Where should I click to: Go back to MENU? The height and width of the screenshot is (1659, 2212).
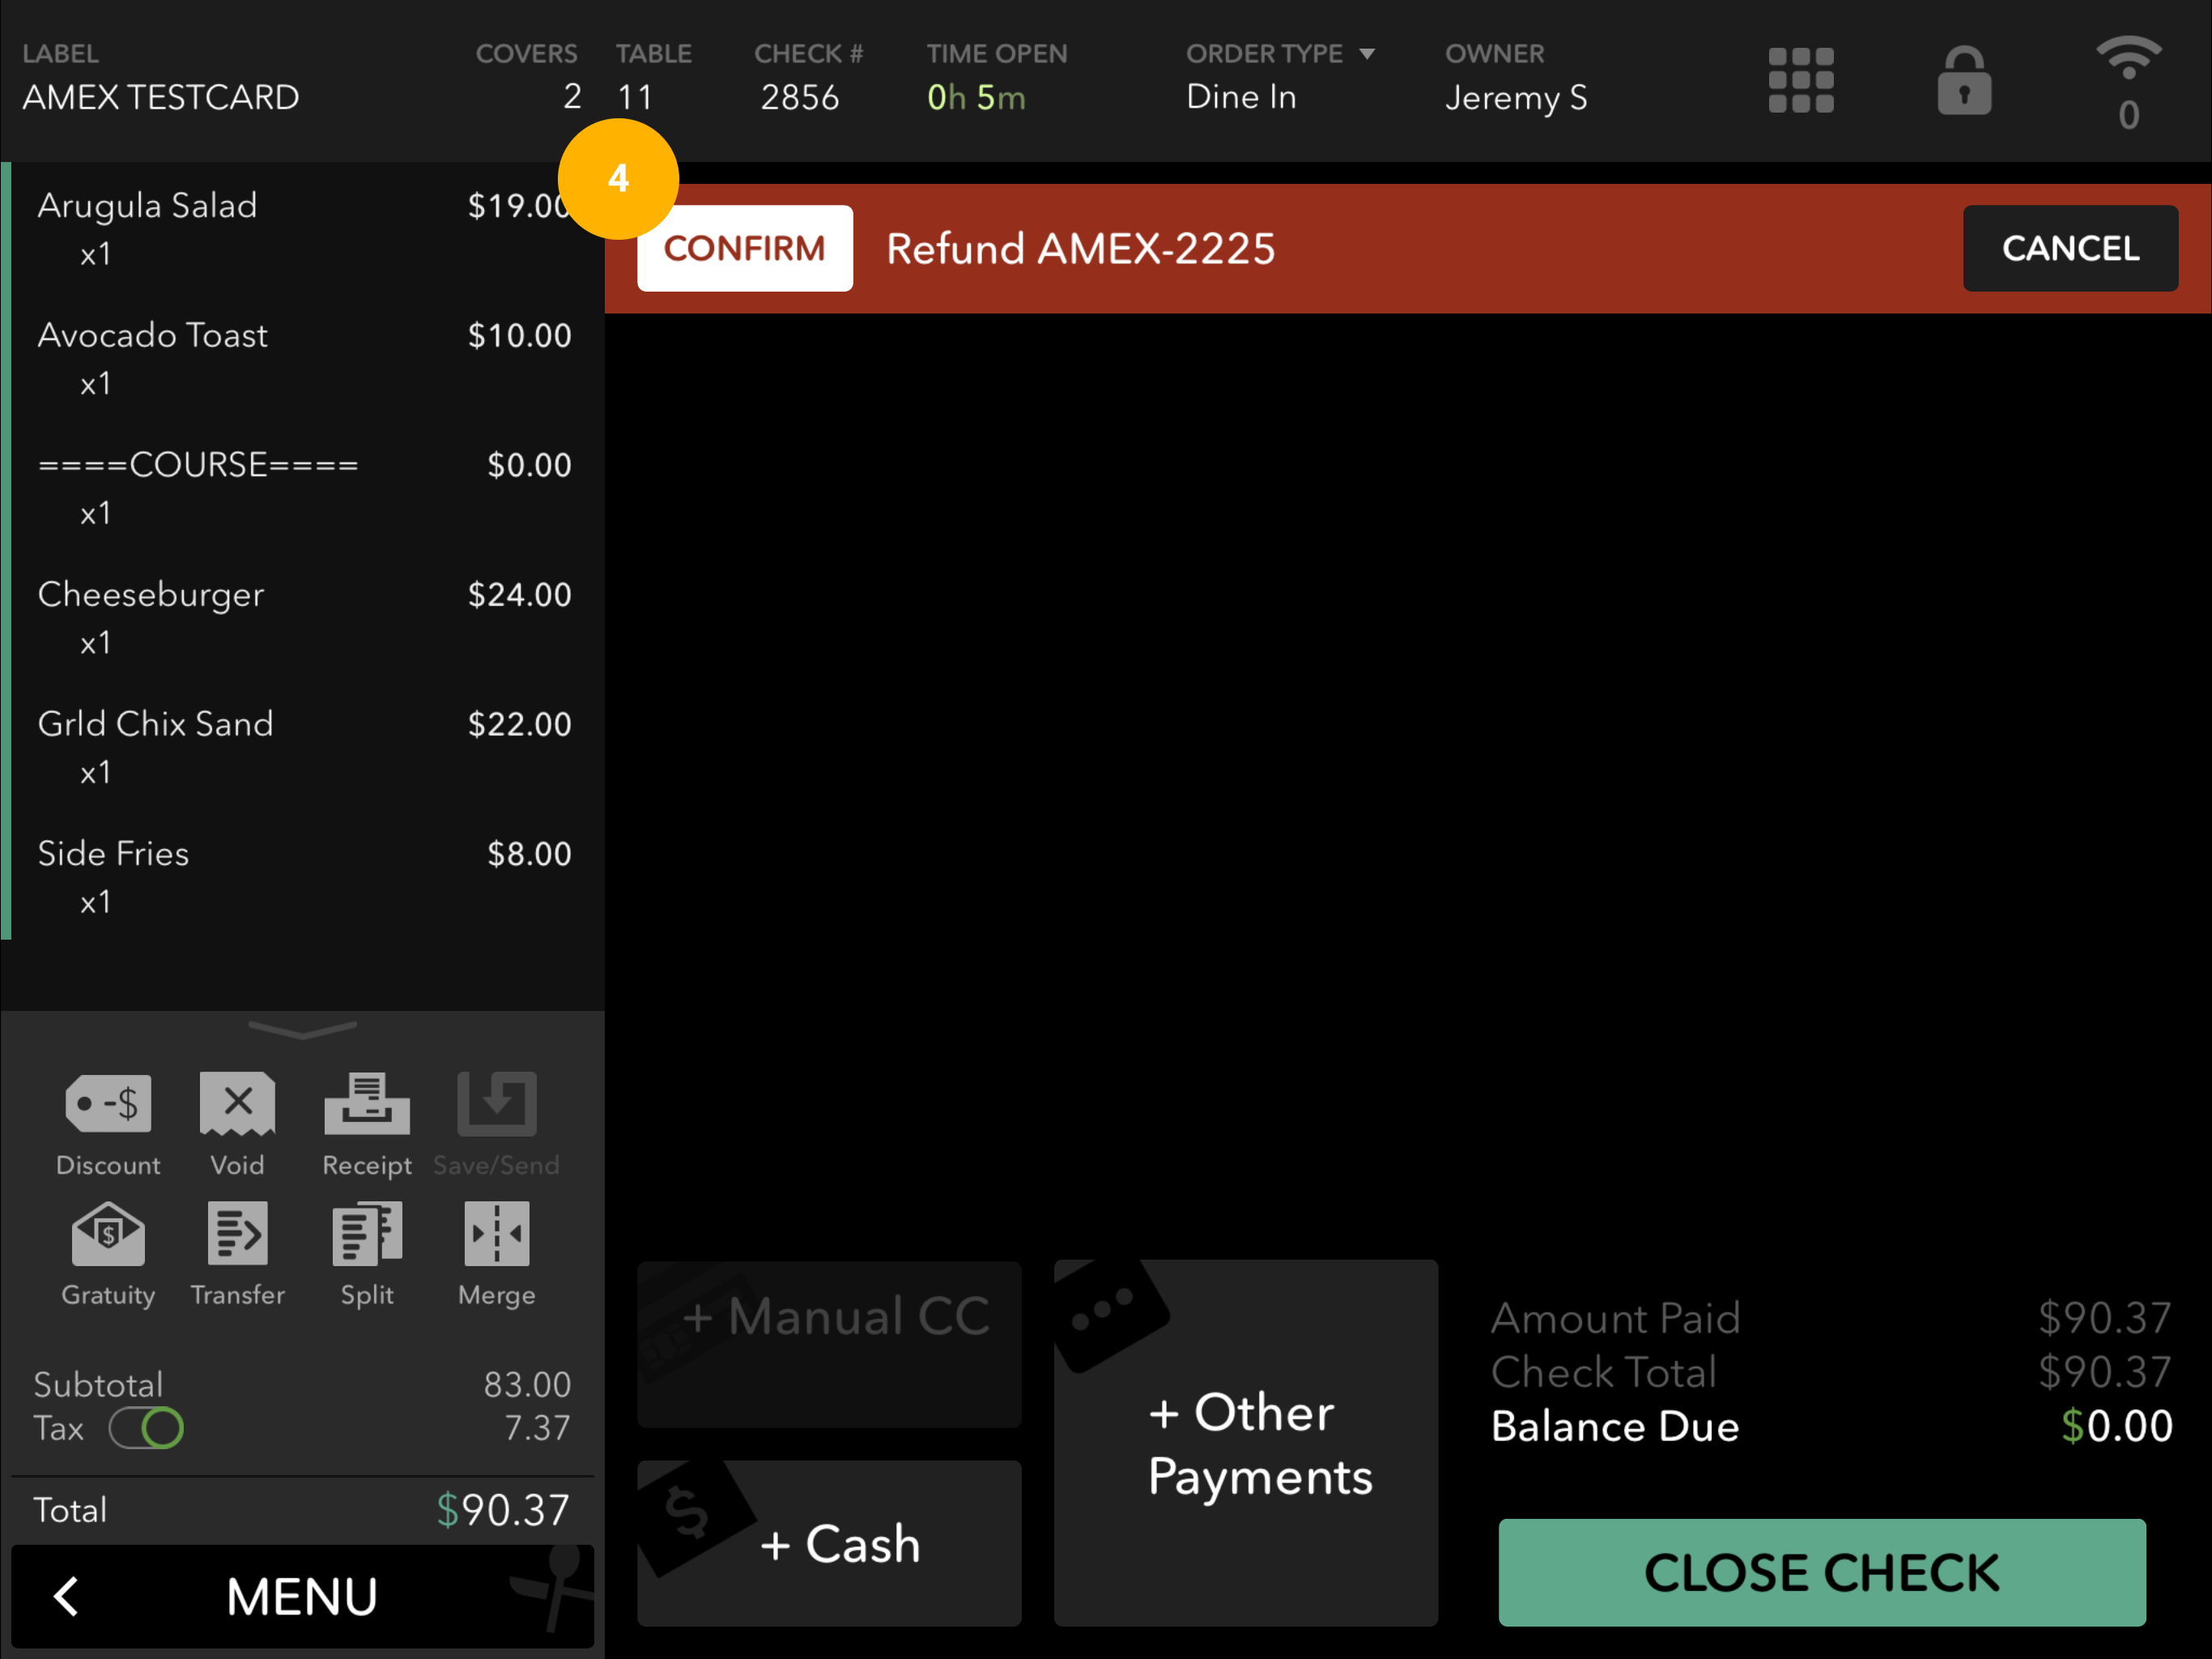[x=302, y=1596]
